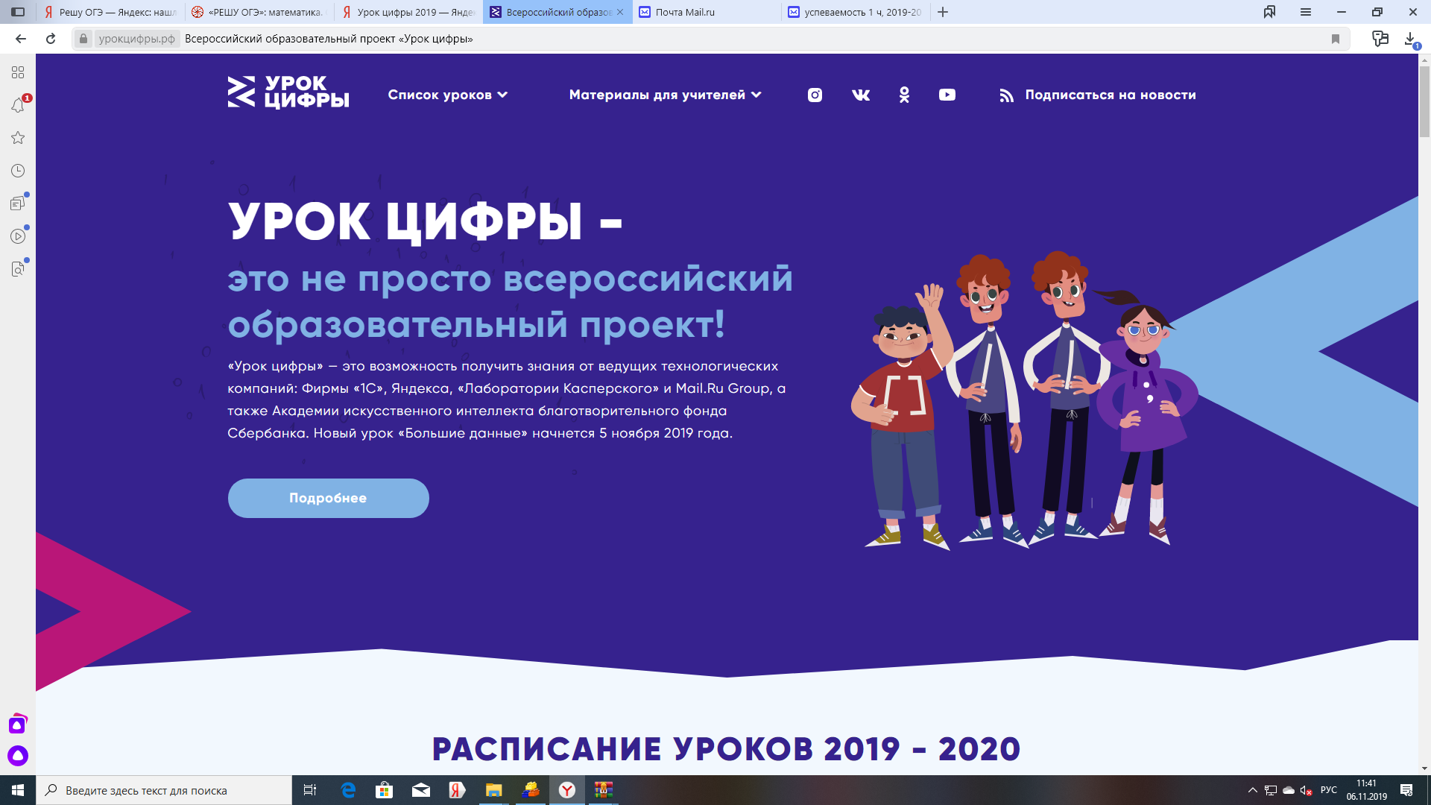
Task: Click the РУС language indicator
Action: [1328, 790]
